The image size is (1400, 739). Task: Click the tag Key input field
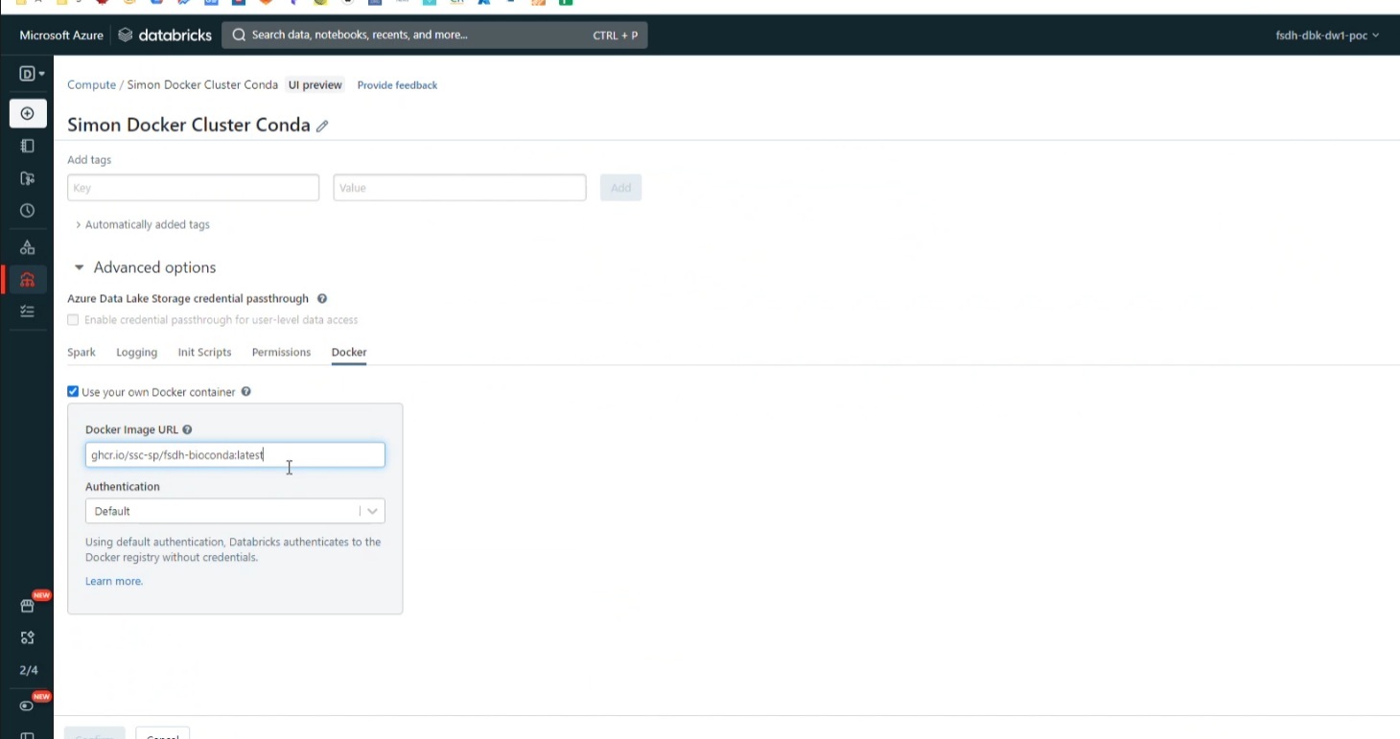(193, 188)
